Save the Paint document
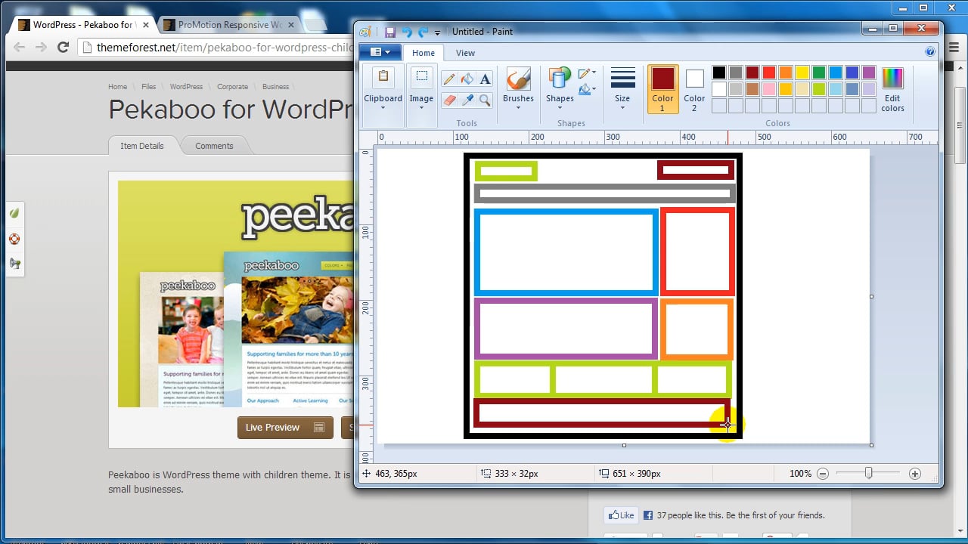The height and width of the screenshot is (544, 968). (389, 32)
